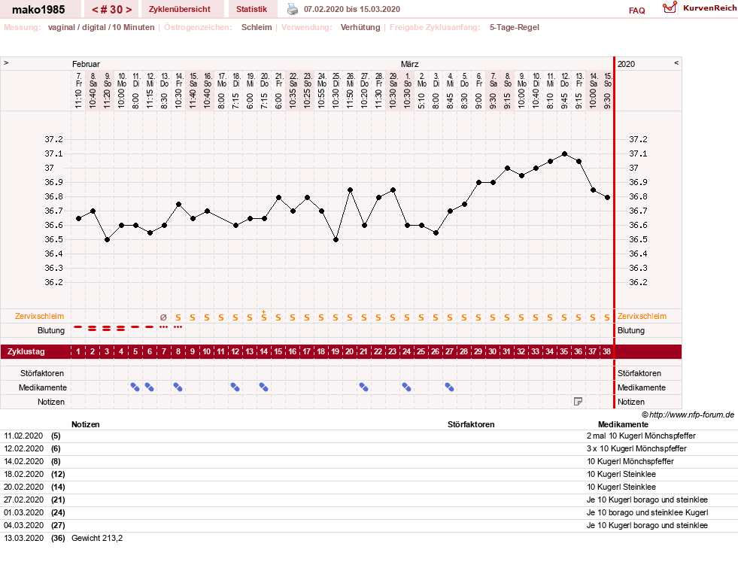Click the printer icon beside the date range
The width and height of the screenshot is (738, 574).
point(293,9)
